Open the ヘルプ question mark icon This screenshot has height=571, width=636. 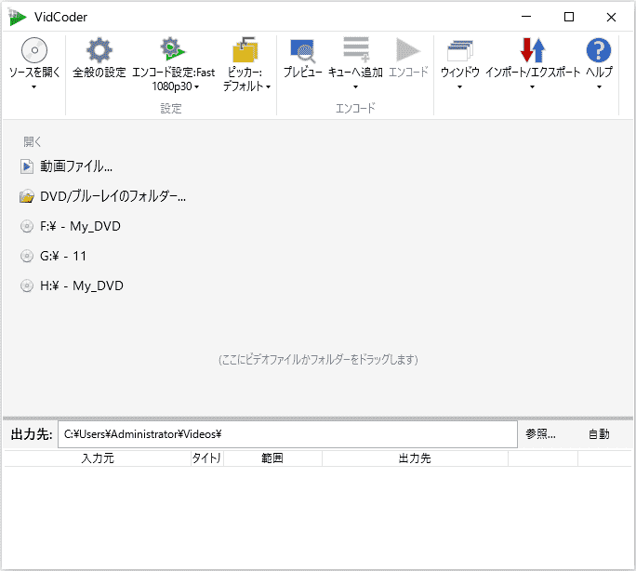click(599, 50)
